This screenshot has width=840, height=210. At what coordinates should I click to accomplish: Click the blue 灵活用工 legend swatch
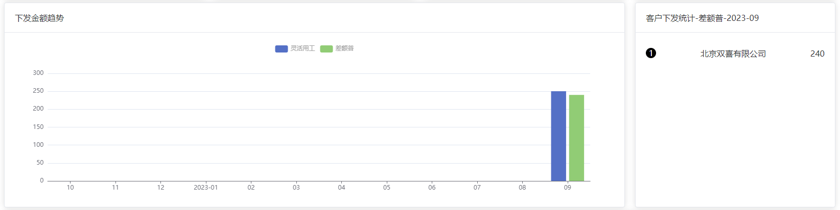coord(282,49)
